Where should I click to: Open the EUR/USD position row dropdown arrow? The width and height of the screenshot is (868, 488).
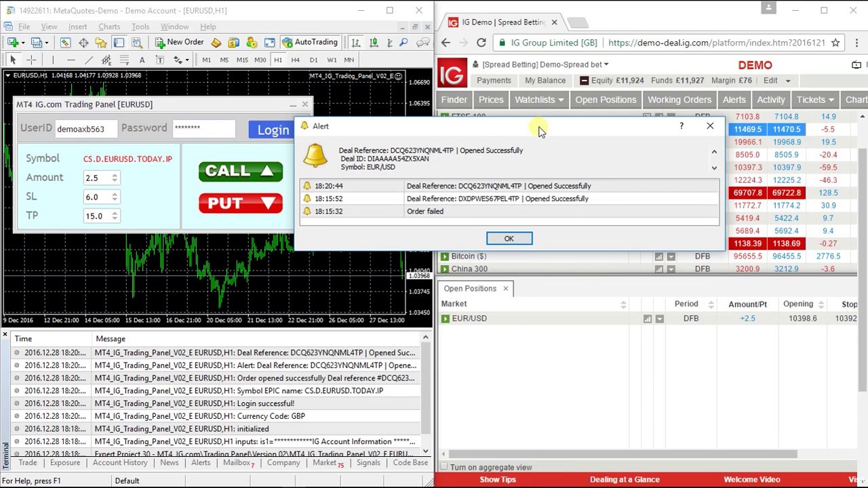[x=659, y=319]
